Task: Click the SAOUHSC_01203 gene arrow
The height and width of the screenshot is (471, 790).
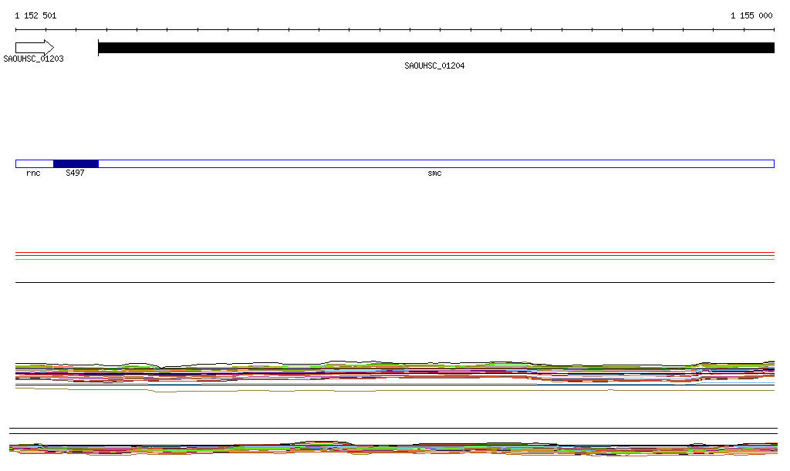Action: (34, 48)
